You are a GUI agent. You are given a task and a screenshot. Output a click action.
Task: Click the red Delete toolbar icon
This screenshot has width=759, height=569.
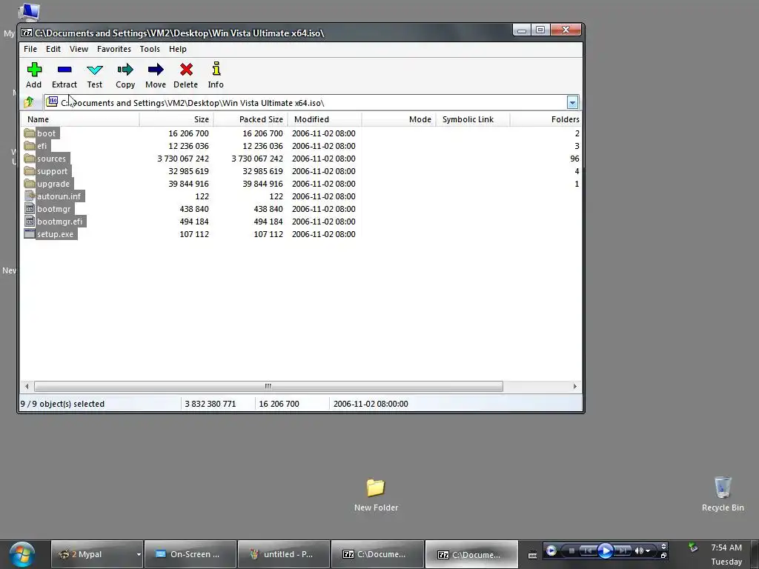186,70
